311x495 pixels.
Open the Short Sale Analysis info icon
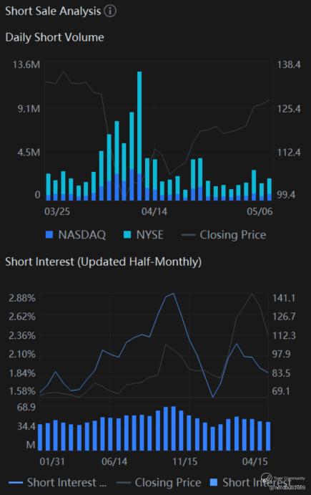coord(110,11)
